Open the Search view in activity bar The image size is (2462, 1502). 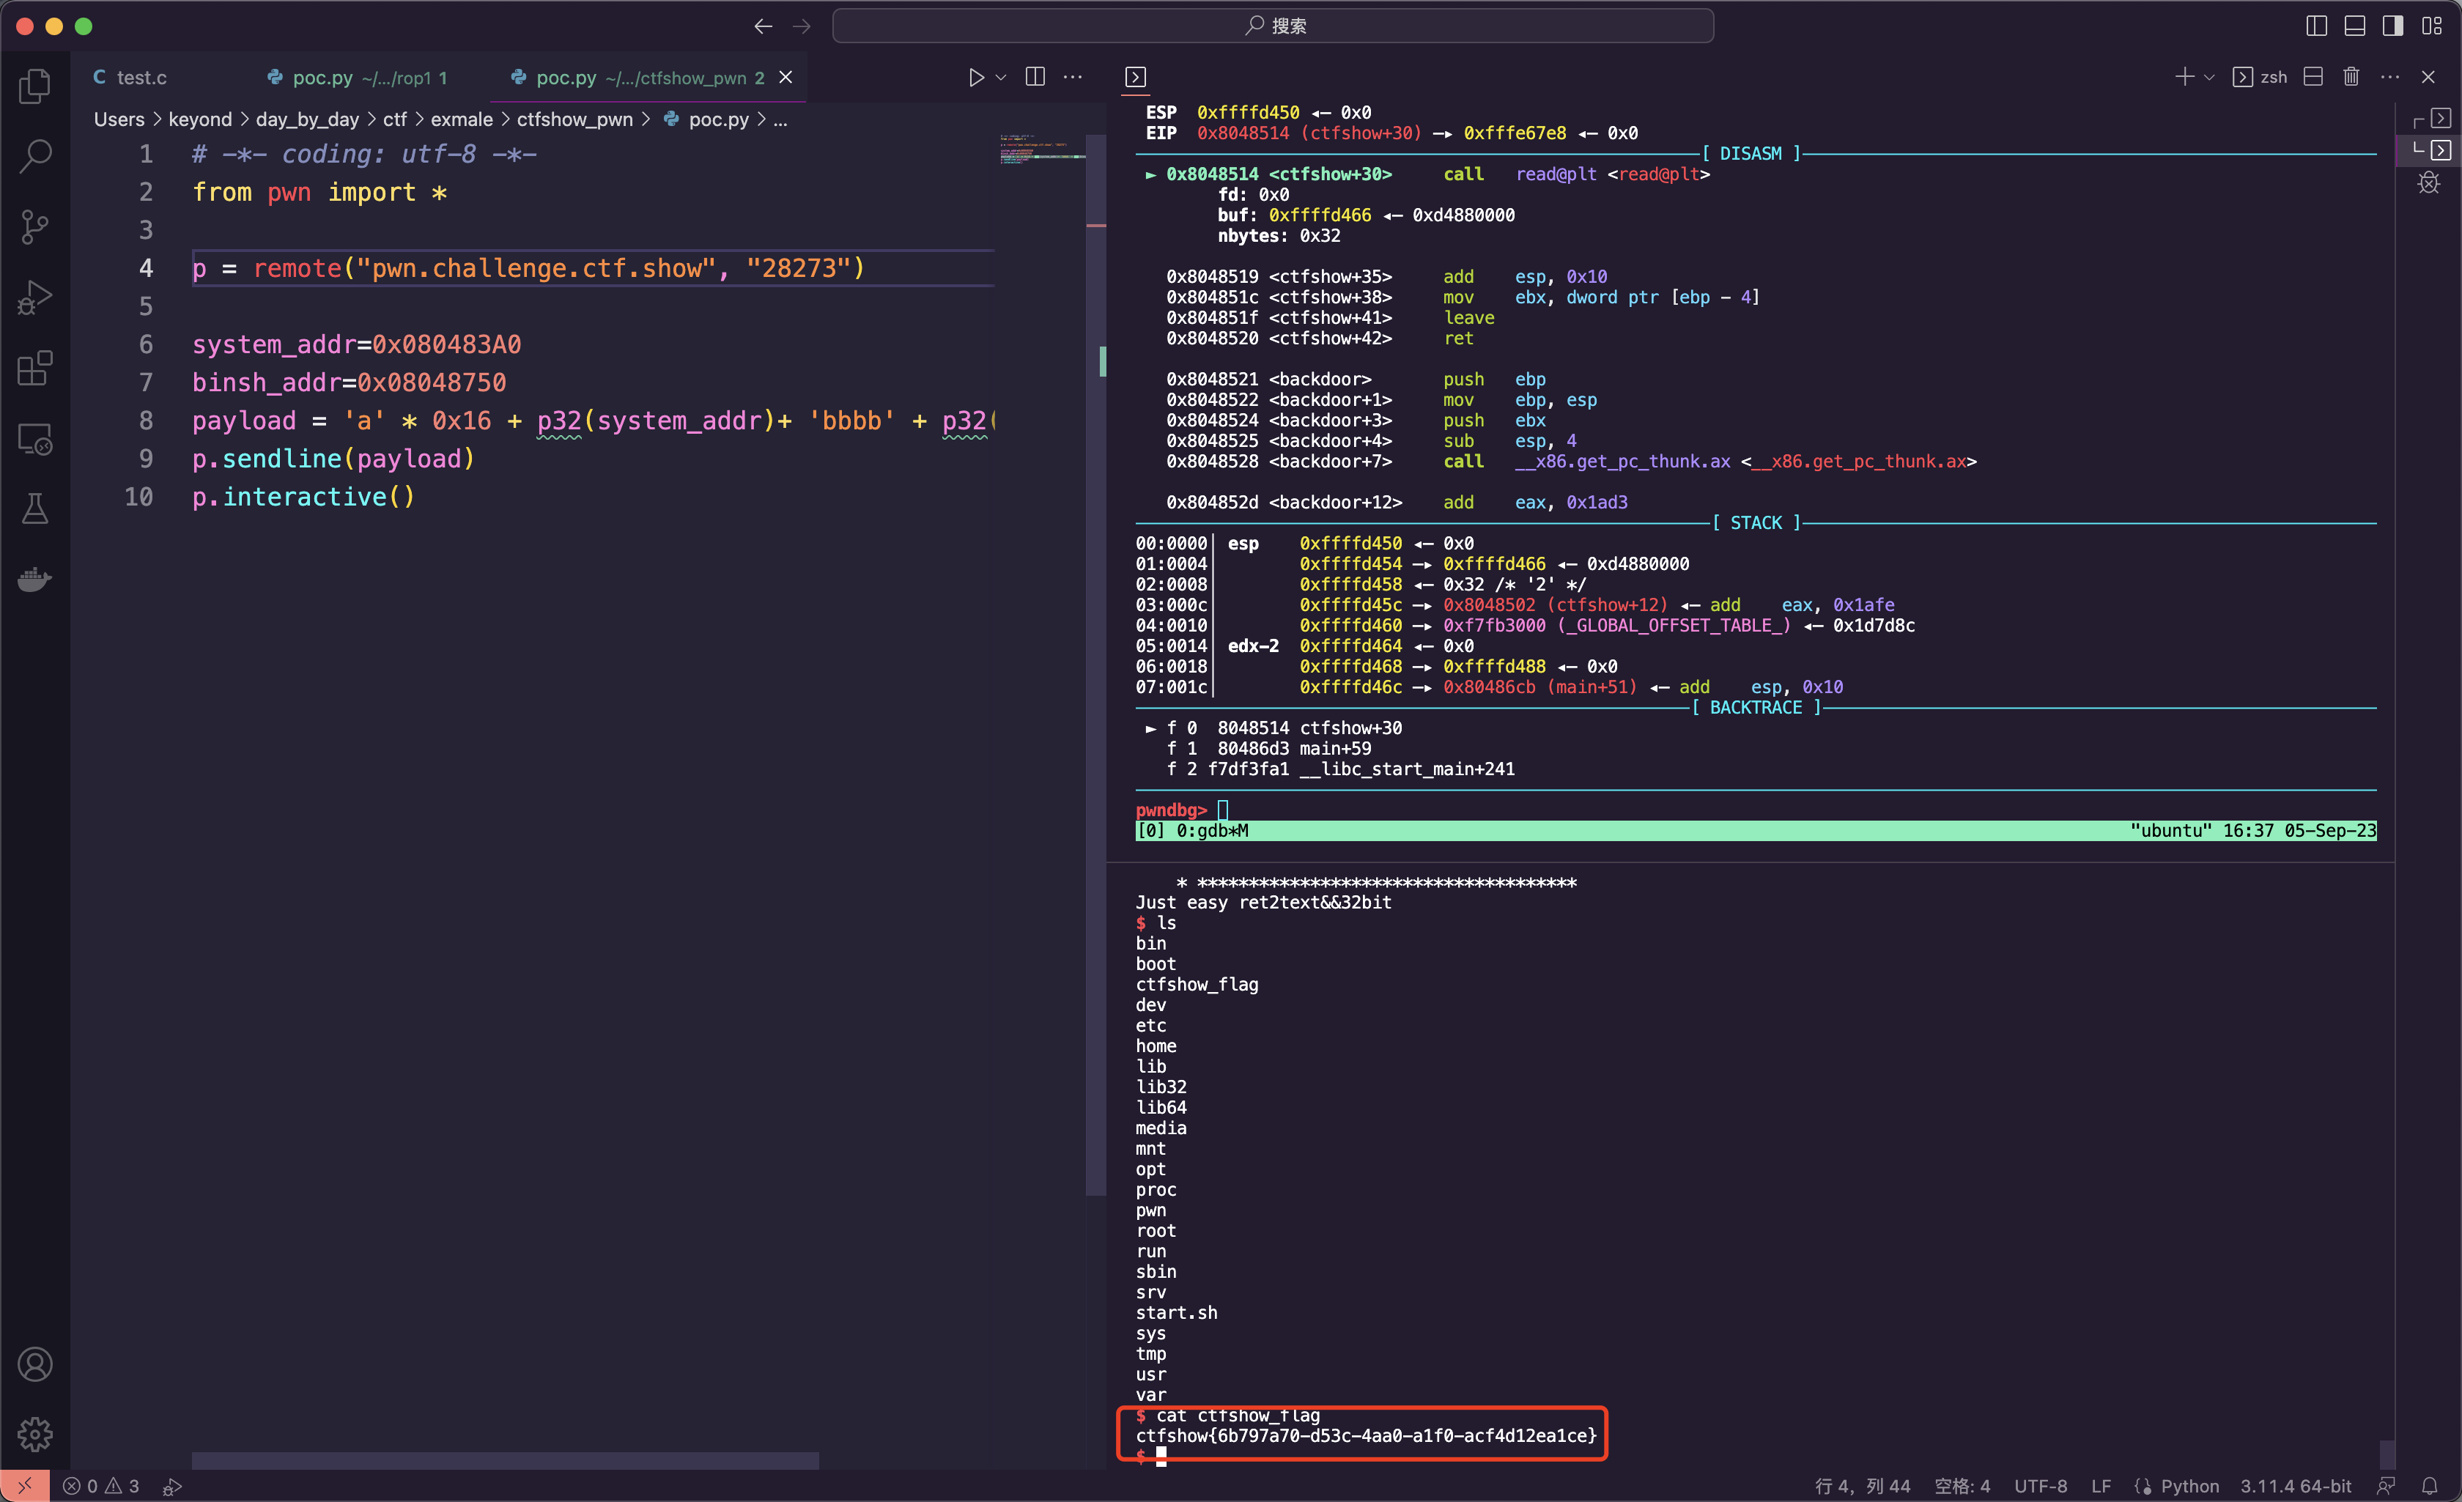(35, 156)
